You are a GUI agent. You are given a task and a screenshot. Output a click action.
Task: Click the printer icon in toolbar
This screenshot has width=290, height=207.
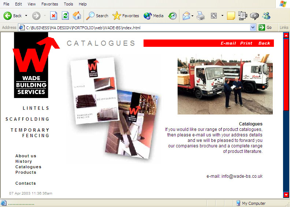pos(200,16)
